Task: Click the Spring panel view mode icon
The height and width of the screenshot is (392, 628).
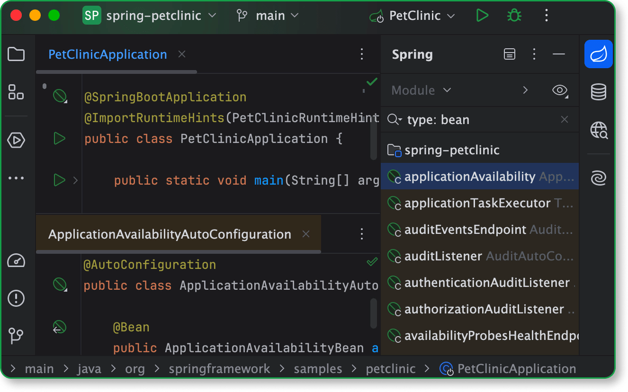Action: point(510,54)
